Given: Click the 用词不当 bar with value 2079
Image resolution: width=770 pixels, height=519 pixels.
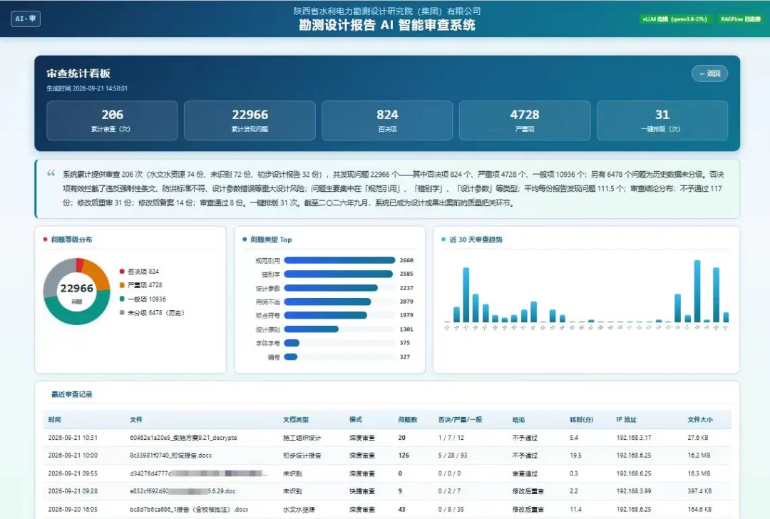Looking at the screenshot, I should (x=327, y=302).
